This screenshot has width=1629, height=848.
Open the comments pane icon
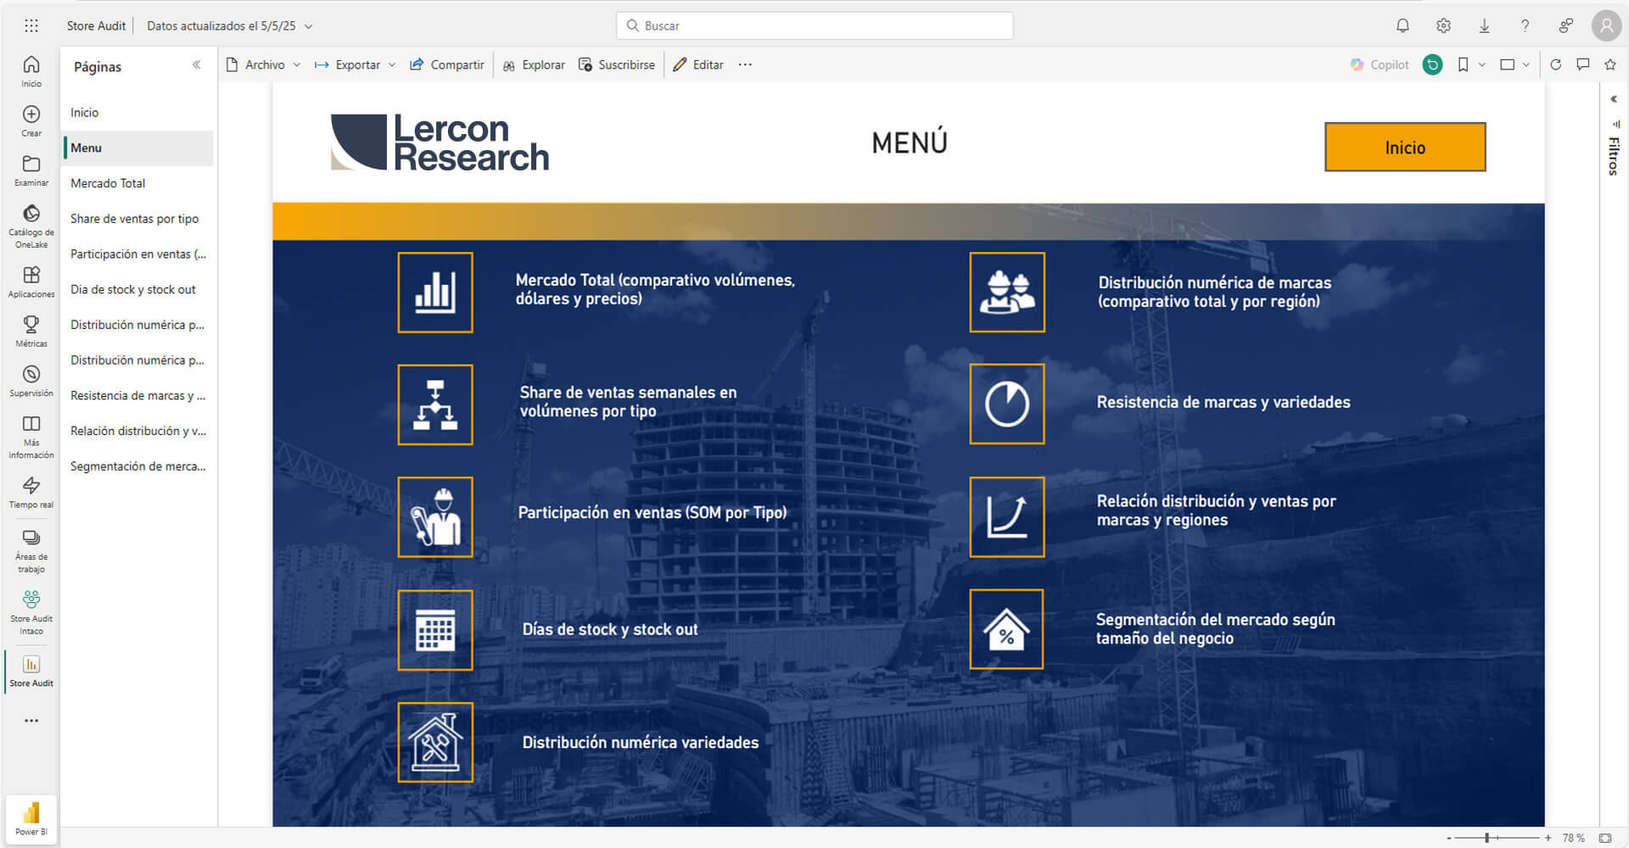coord(1582,64)
